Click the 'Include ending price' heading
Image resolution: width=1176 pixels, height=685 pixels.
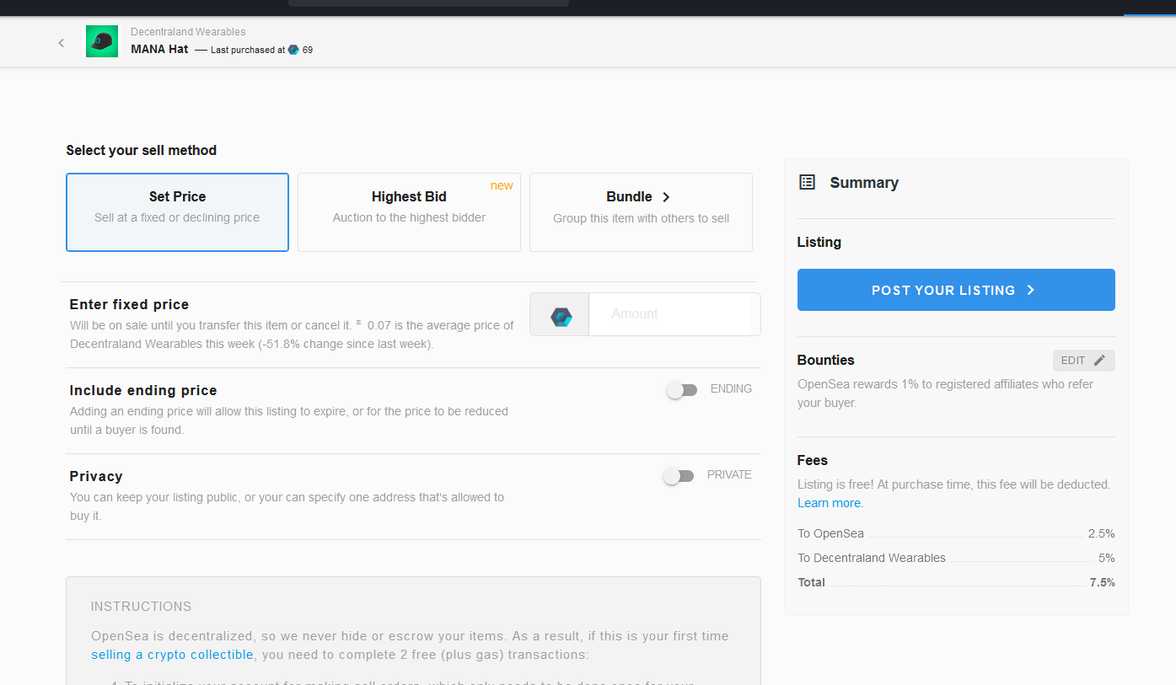(143, 390)
